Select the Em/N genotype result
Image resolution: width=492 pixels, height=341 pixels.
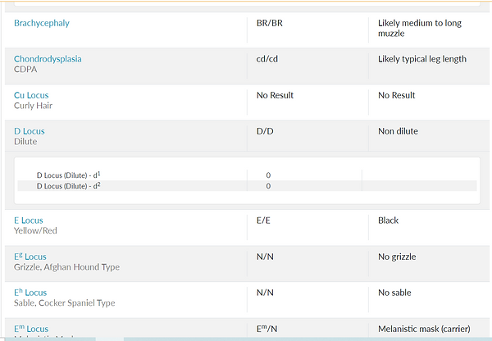pyautogui.click(x=268, y=329)
